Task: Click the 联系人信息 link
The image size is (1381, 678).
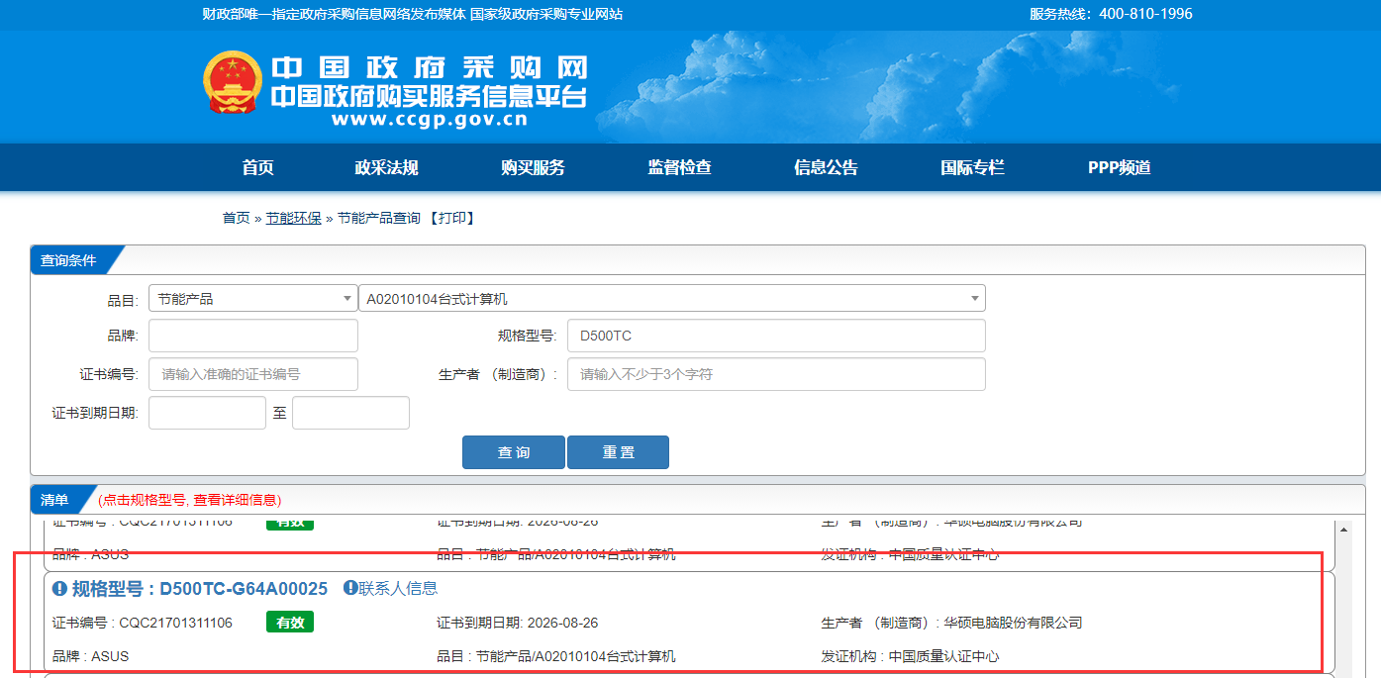Action: 398,588
